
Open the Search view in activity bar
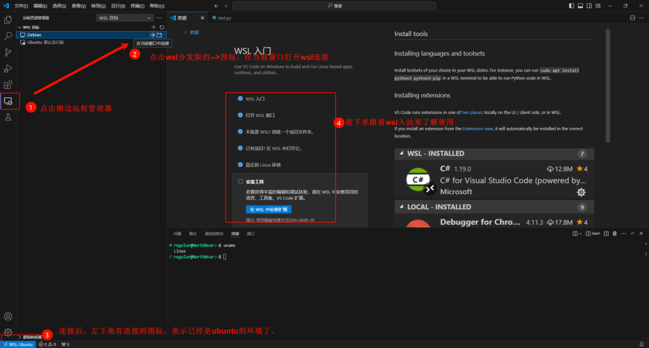pyautogui.click(x=8, y=36)
